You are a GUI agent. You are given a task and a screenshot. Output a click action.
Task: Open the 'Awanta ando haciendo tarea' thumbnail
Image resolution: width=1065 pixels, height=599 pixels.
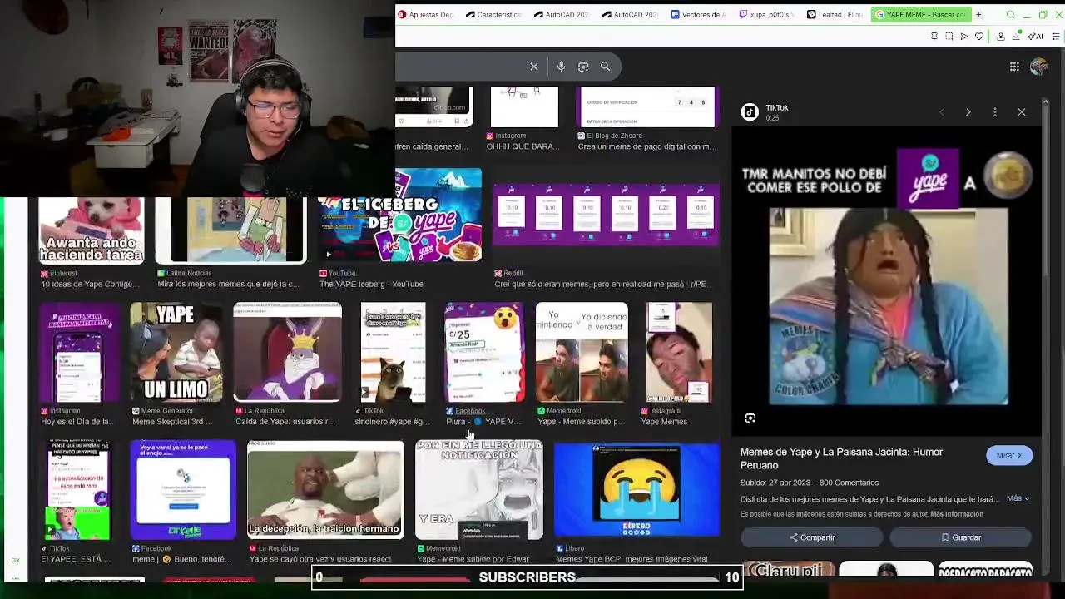[x=92, y=230]
